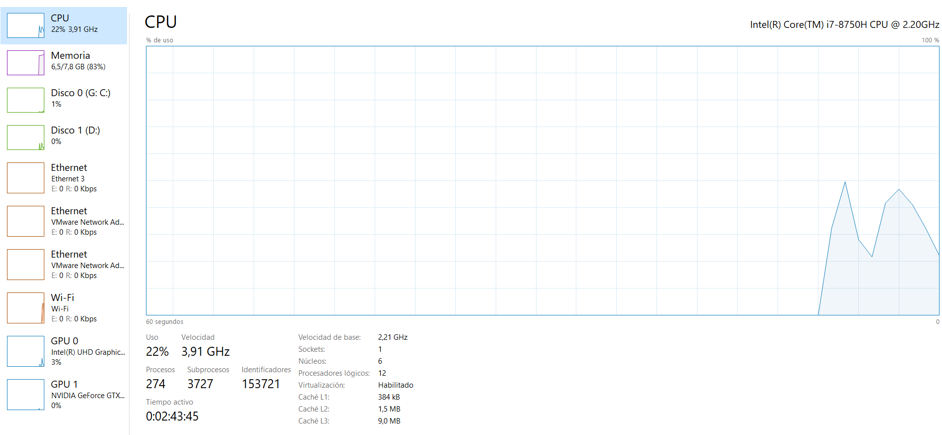The image size is (942, 435).
Task: Click the main CPU usage graph
Action: pos(542,180)
